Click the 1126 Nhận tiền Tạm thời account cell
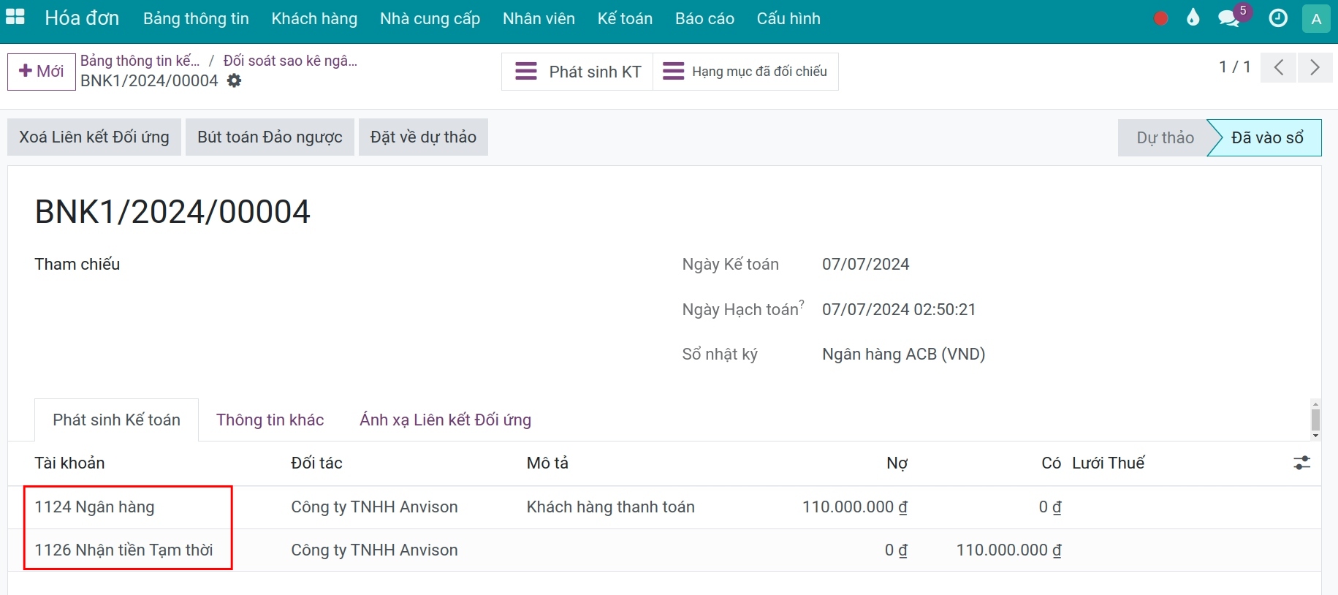Screen dimensions: 1338x595 [x=123, y=550]
